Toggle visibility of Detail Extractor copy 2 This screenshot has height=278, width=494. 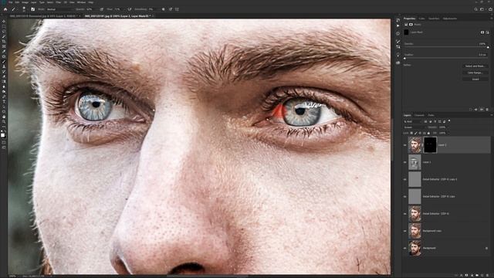click(404, 179)
